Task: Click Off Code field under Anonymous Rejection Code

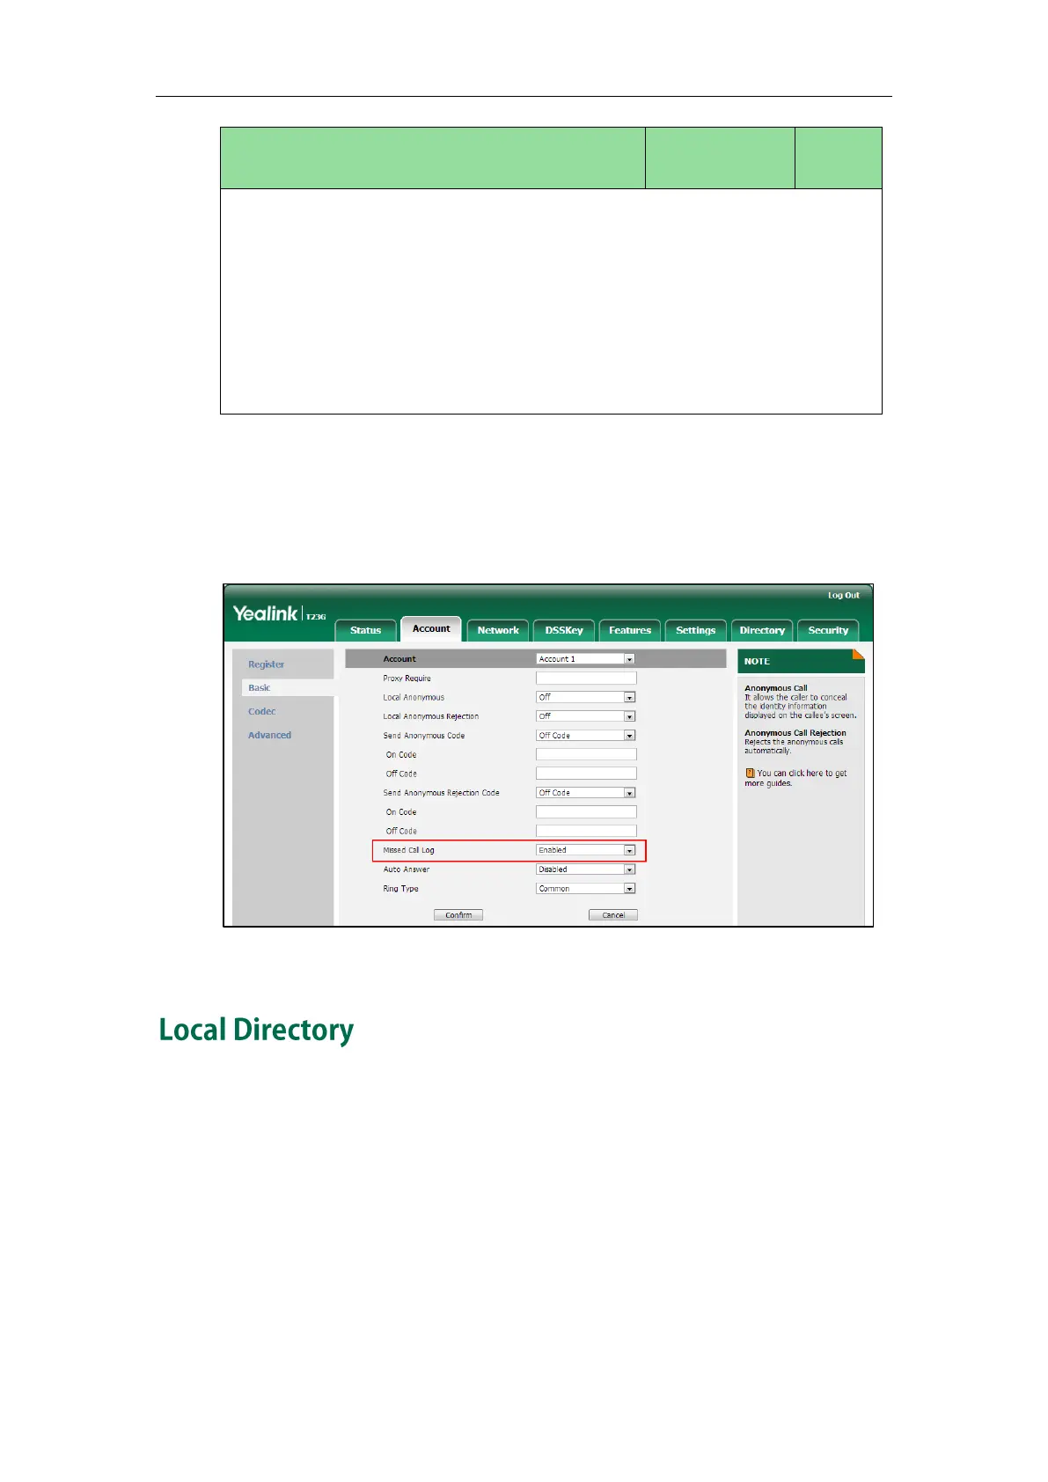Action: click(586, 831)
